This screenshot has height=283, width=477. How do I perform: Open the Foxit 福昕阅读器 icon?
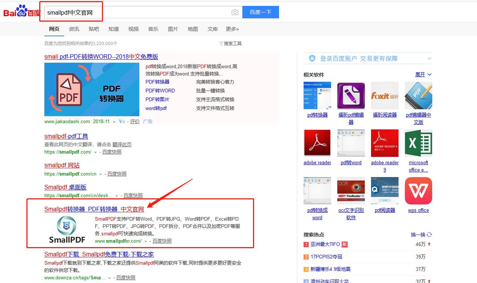[x=385, y=95]
